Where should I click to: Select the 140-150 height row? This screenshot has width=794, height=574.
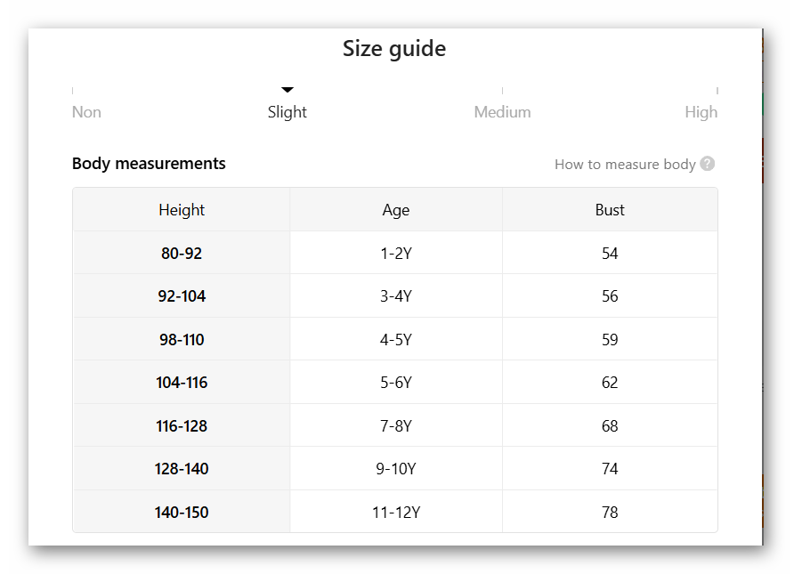[x=182, y=513]
